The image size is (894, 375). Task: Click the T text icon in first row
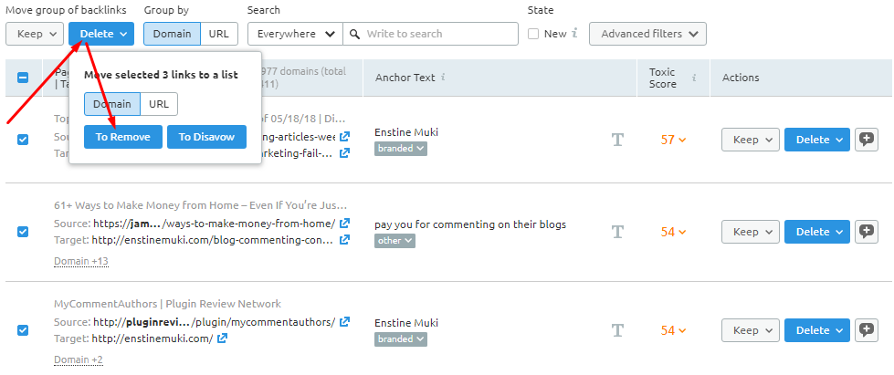(617, 140)
